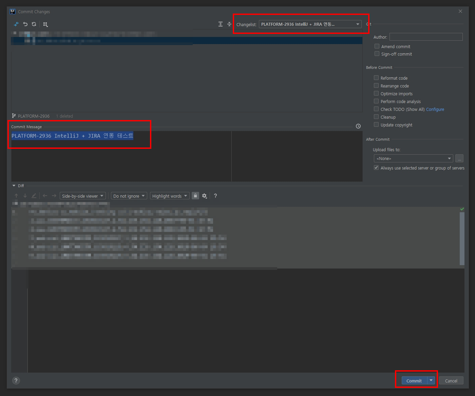The width and height of the screenshot is (475, 396).
Task: Open the Upload files to dropdown
Action: click(413, 158)
